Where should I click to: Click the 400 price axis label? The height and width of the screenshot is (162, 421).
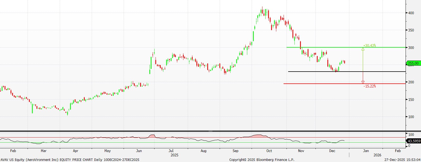[411, 13]
